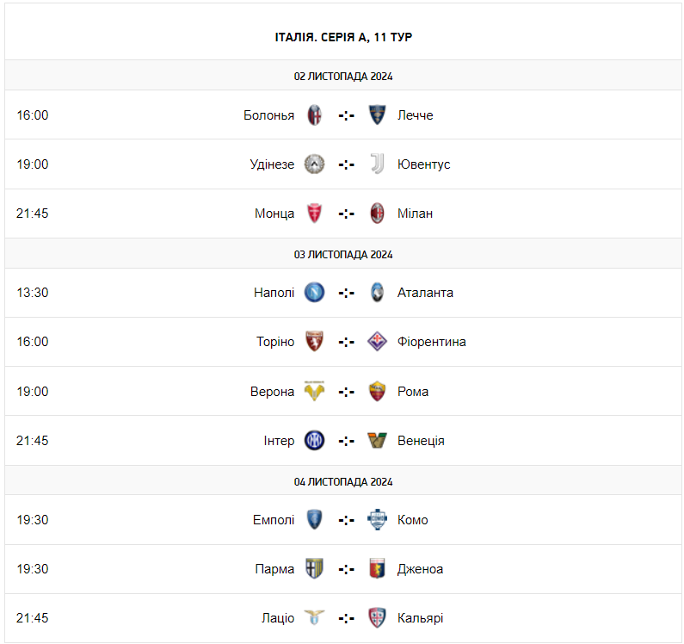
Task: Open the Лечче team link
Action: 416,115
